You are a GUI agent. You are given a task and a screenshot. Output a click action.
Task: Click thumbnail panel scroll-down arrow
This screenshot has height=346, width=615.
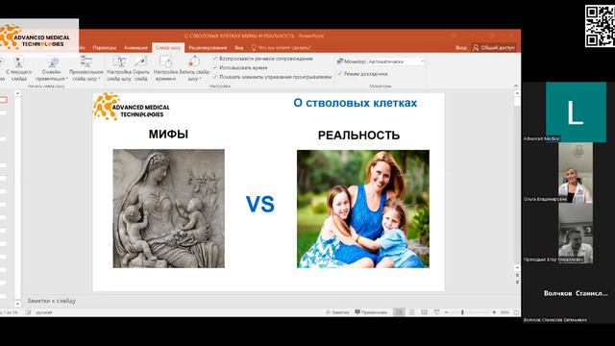17,304
